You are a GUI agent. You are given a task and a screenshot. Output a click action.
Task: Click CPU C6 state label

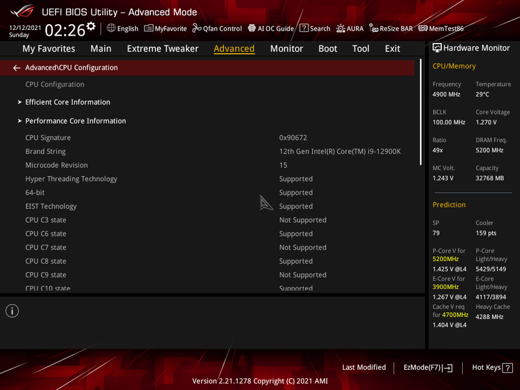pos(46,234)
